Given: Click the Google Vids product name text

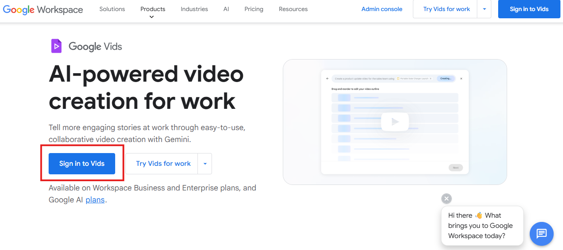Looking at the screenshot, I should [x=95, y=46].
